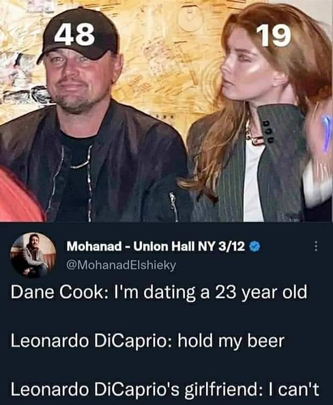
Task: Click the woman's chain necklace
Action: point(252,135)
